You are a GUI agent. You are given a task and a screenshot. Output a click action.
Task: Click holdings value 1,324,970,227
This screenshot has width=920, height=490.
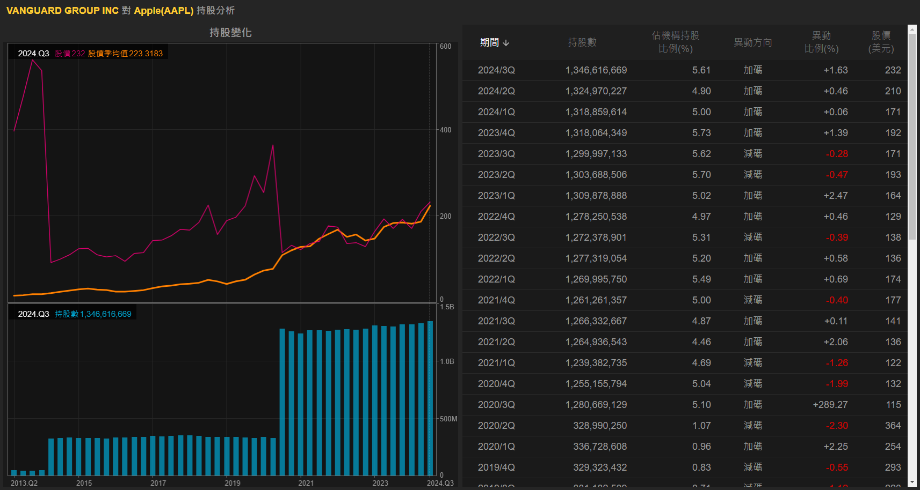coord(596,91)
